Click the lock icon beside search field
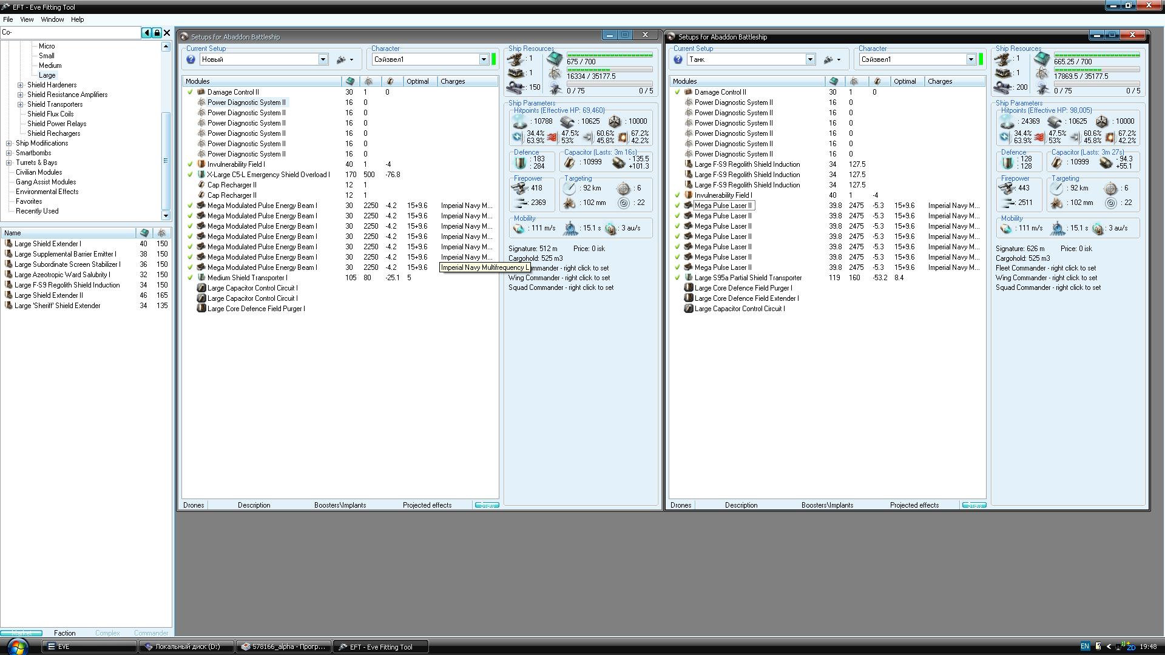Viewport: 1165px width, 655px height. pos(157,33)
